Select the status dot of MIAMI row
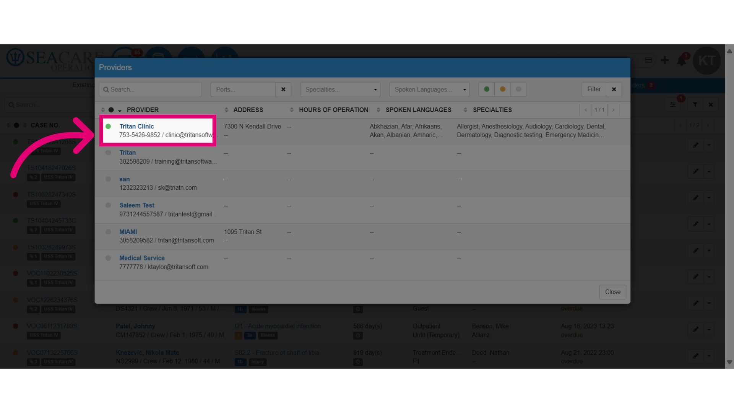The image size is (734, 413). pos(108,232)
